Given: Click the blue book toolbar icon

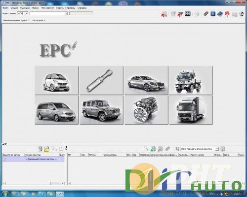Looking at the screenshot, I should pyautogui.click(x=220, y=14).
